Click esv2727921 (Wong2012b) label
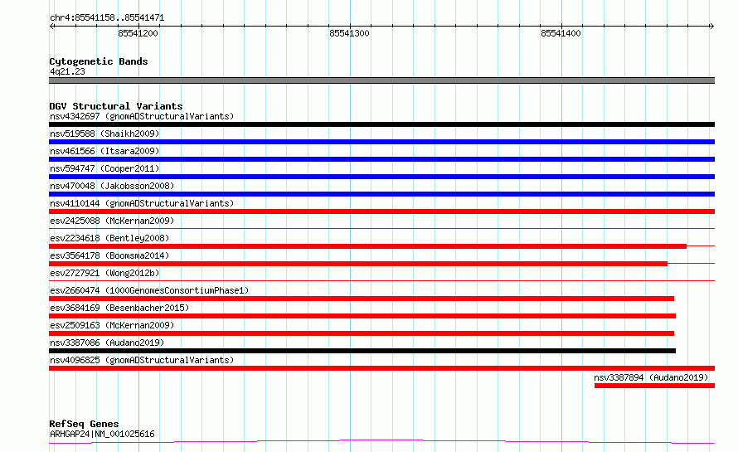The width and height of the screenshot is (738, 452). [x=104, y=273]
